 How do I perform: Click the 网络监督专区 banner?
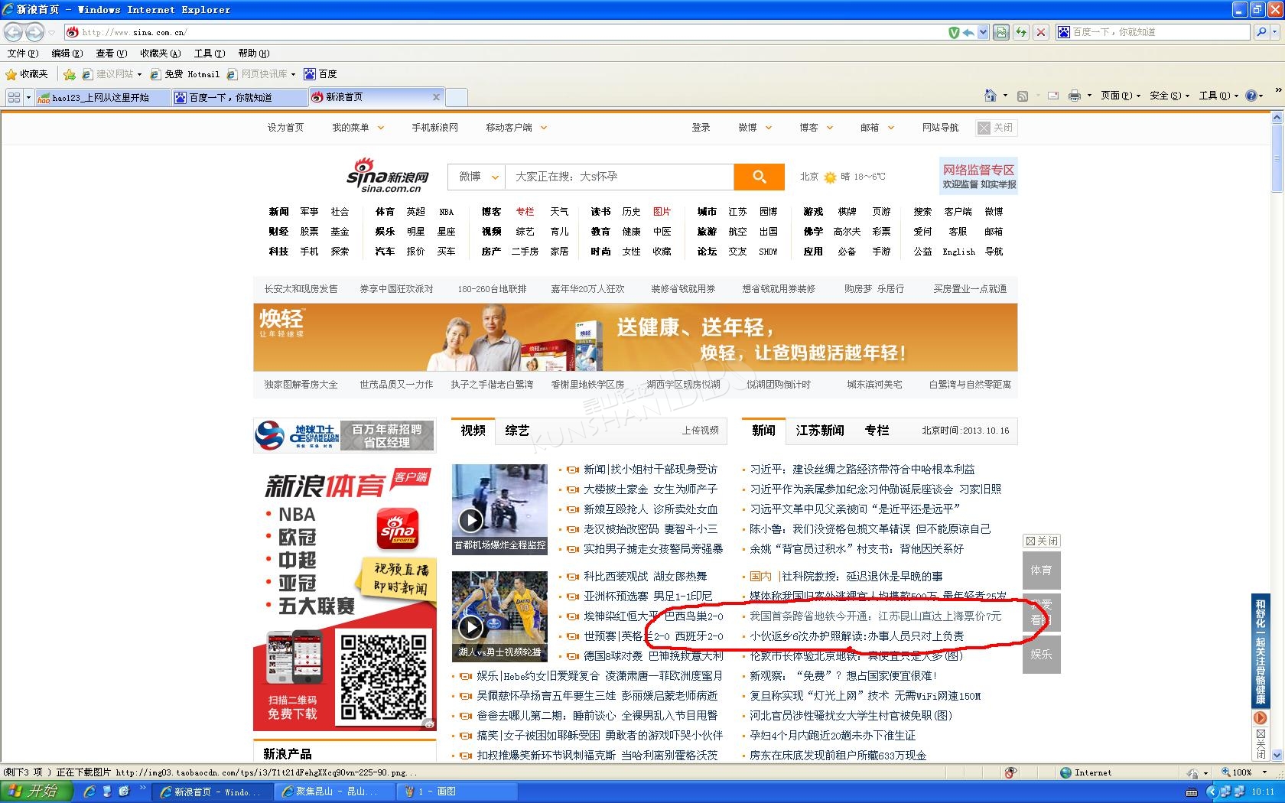tap(978, 176)
